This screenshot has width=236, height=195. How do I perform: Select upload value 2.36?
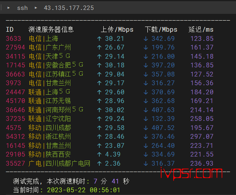[x=112, y=163]
